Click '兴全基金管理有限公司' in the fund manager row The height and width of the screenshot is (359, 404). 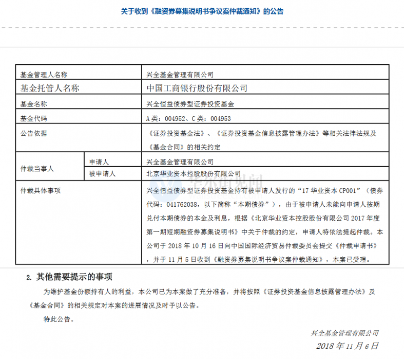pyautogui.click(x=180, y=75)
